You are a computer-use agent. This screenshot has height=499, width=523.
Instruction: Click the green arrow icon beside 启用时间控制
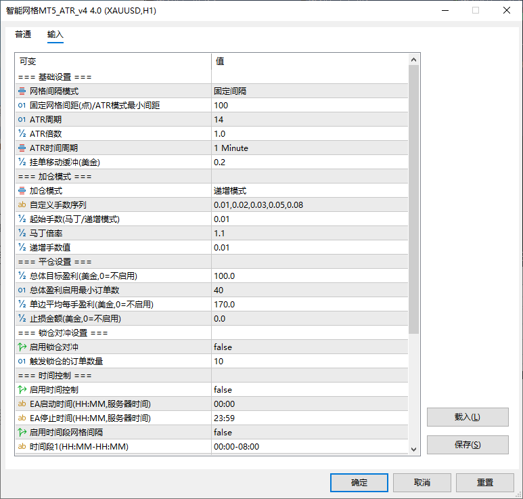pyautogui.click(x=22, y=389)
